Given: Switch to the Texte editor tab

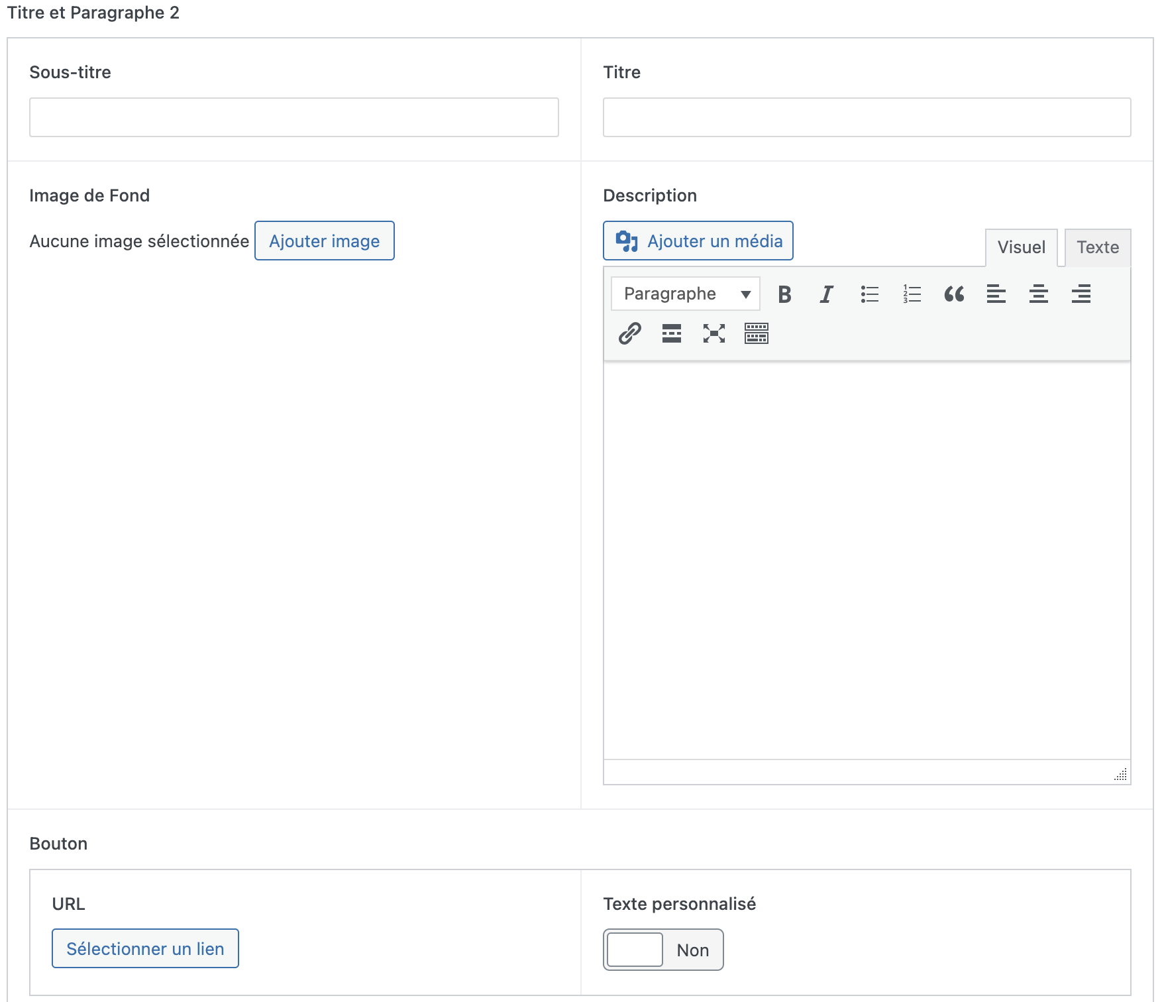Looking at the screenshot, I should click(1097, 247).
